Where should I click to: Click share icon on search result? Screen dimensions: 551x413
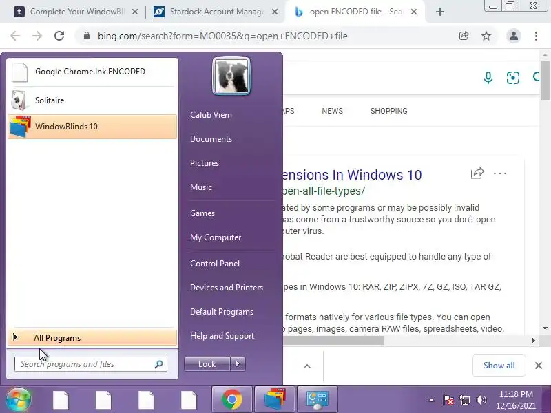coord(477,173)
